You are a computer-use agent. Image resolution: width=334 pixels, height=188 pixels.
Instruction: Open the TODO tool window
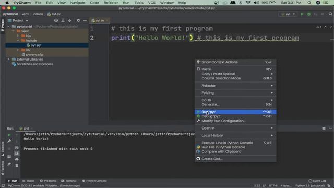point(28,181)
